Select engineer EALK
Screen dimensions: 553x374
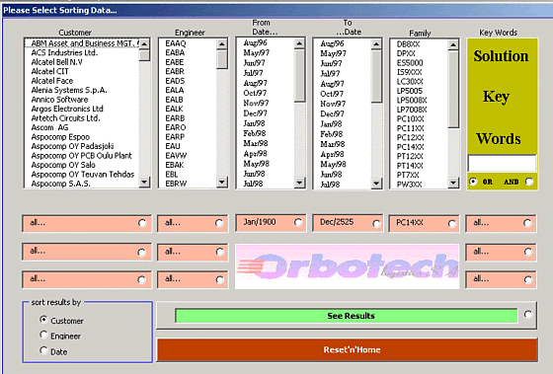coord(174,109)
